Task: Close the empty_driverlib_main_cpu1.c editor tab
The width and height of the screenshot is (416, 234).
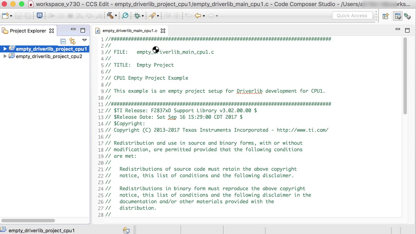Action: 163,31
